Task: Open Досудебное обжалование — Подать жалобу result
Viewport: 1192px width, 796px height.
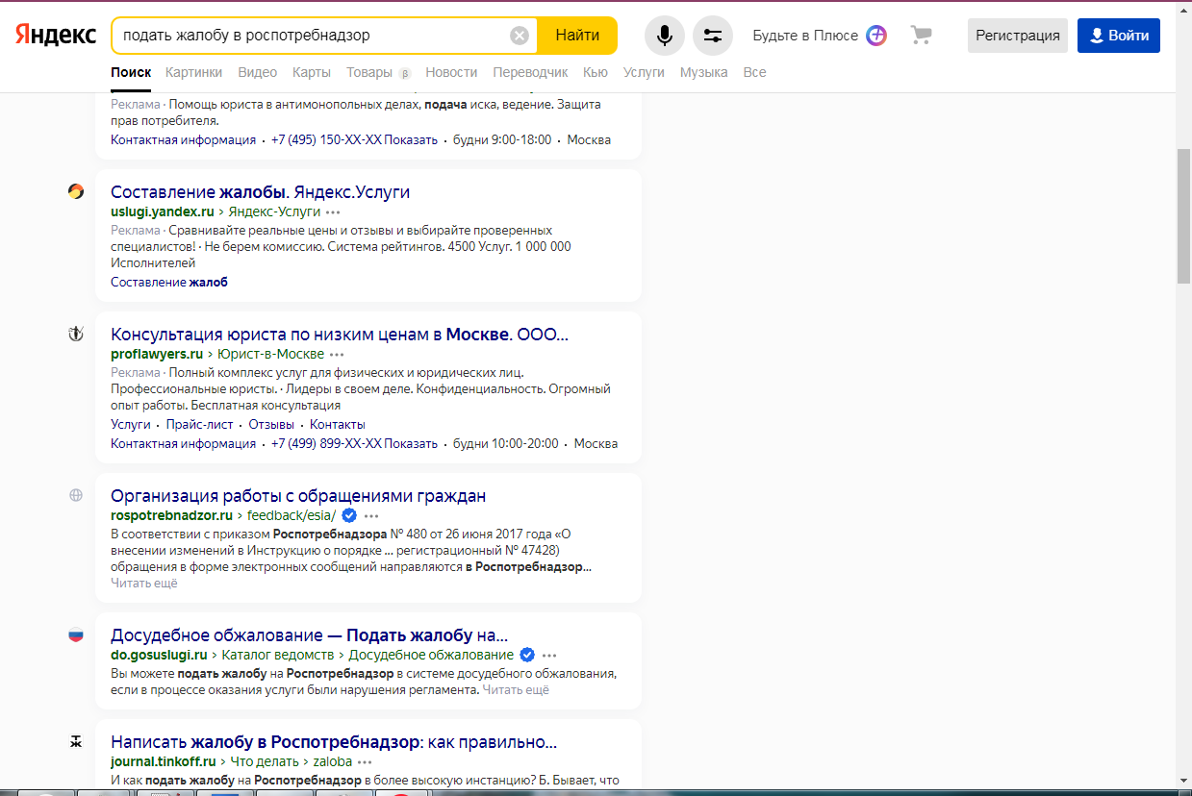Action: coord(309,635)
